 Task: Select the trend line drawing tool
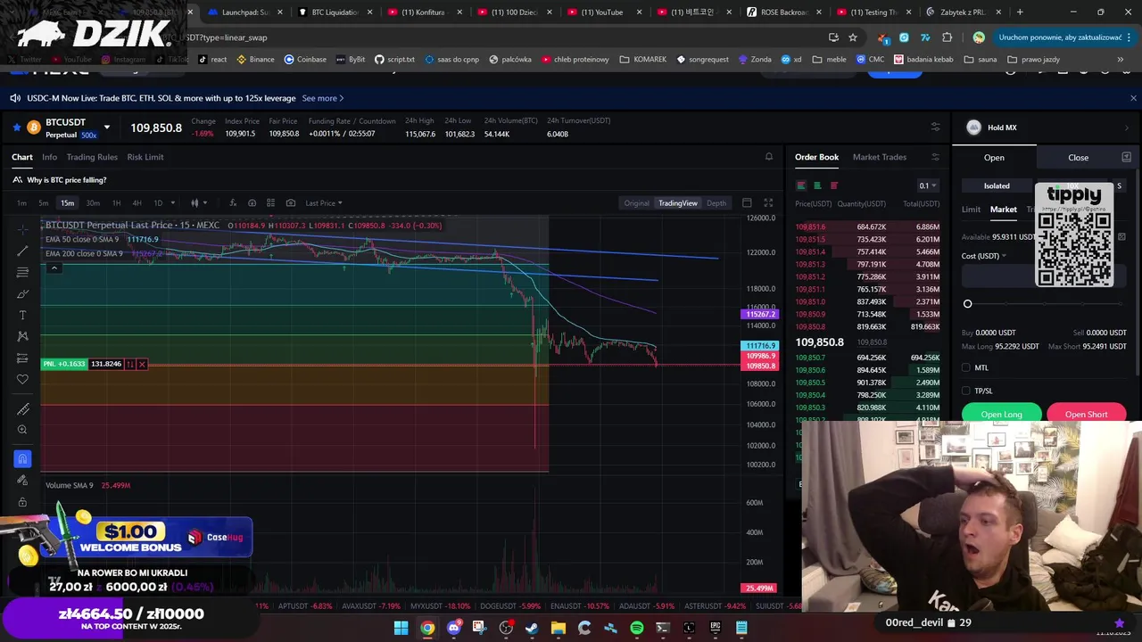point(22,251)
